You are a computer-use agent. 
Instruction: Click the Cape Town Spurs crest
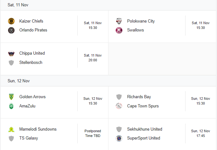tap(119, 106)
